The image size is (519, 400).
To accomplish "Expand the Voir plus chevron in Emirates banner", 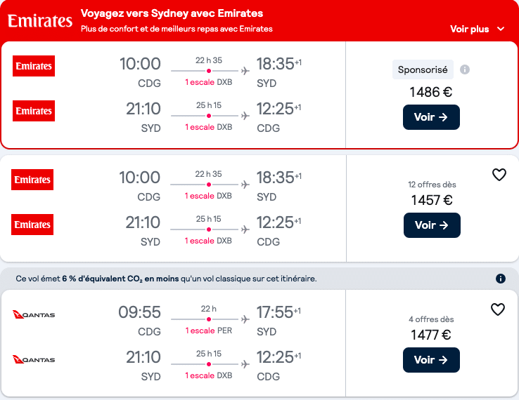I will coord(501,29).
